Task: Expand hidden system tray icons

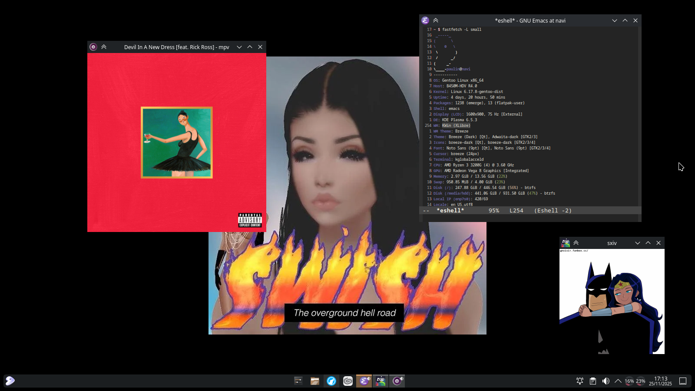Action: (618, 381)
